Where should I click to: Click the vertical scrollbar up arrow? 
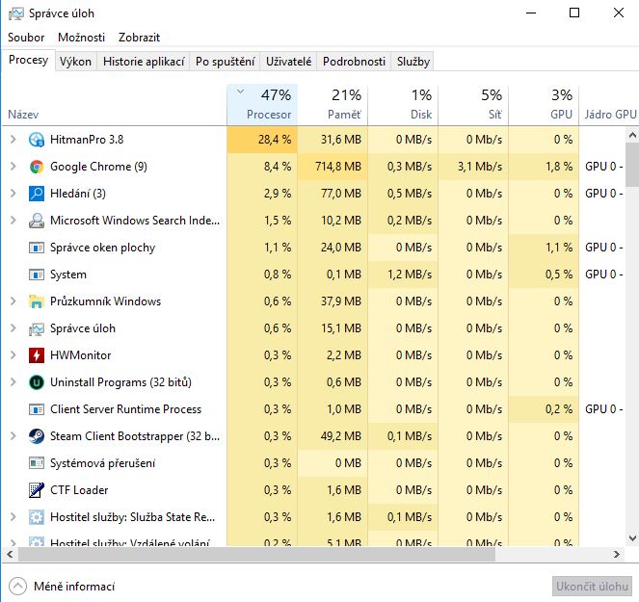click(632, 135)
